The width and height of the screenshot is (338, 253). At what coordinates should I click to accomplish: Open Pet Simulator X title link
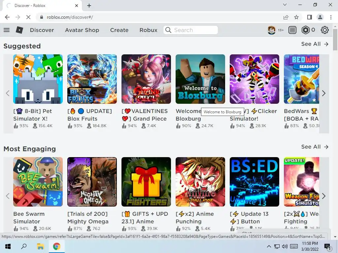point(33,115)
